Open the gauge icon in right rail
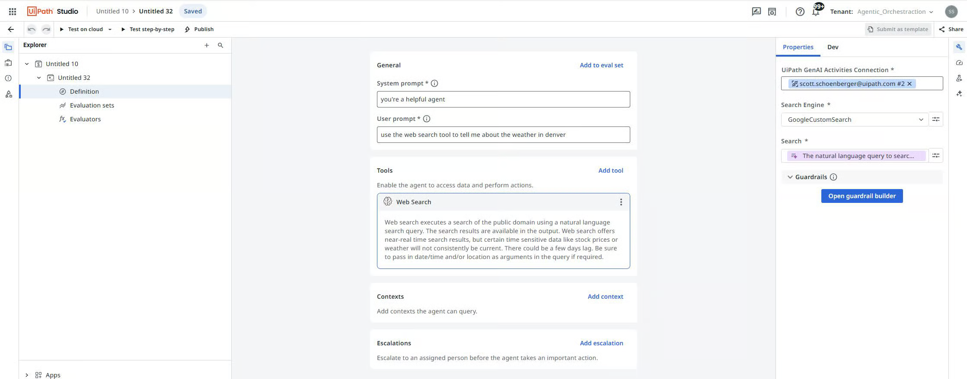This screenshot has height=379, width=967. pos(959,63)
